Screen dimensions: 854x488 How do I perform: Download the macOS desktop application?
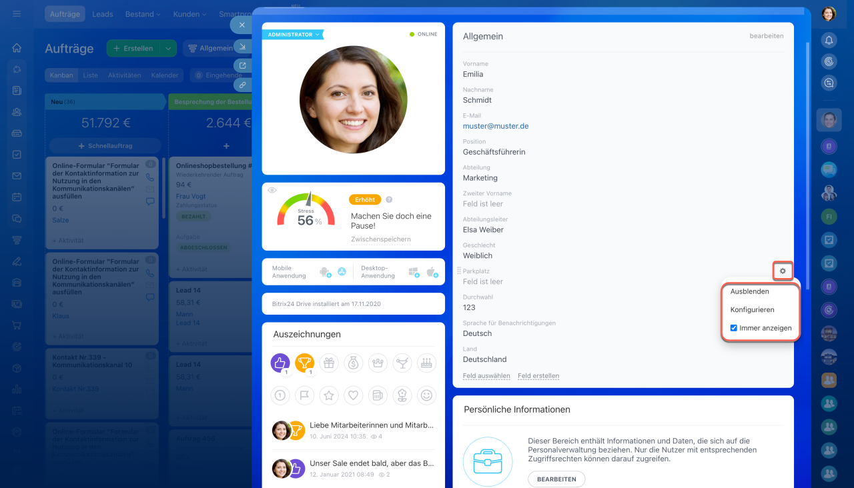click(x=431, y=272)
